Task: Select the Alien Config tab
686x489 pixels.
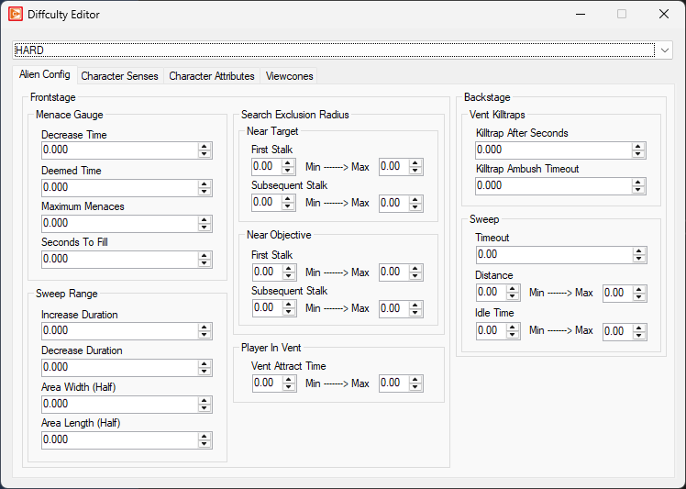Action: point(44,75)
